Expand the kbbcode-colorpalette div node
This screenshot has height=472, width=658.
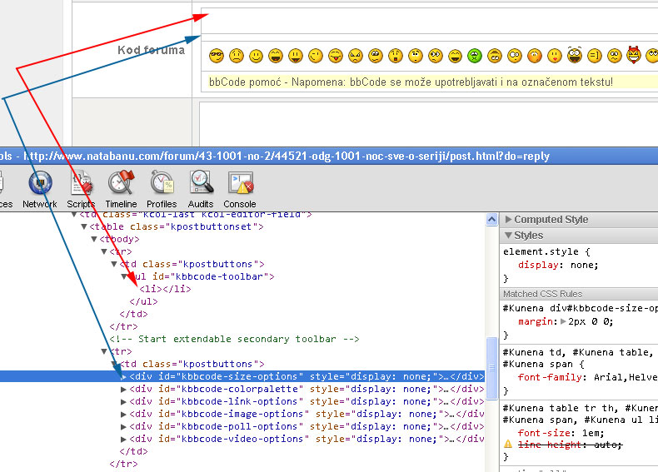pos(124,390)
